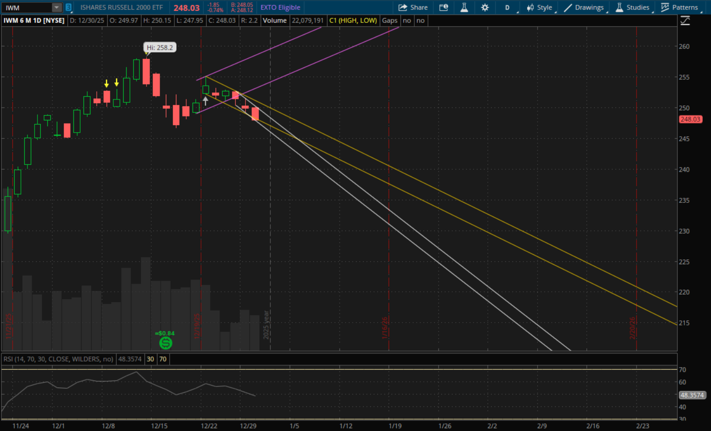
Task: Expand the Studies dropdown
Action: [x=633, y=8]
